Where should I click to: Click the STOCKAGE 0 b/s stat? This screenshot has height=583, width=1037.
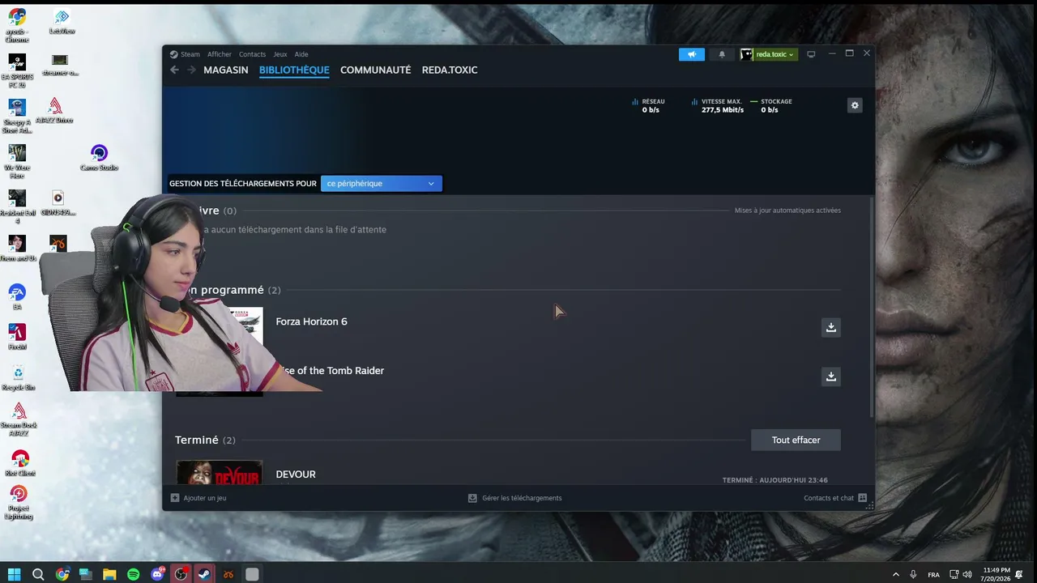pyautogui.click(x=771, y=106)
